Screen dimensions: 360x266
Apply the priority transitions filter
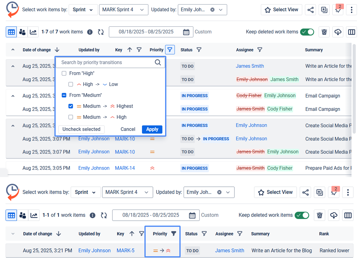[x=152, y=129]
